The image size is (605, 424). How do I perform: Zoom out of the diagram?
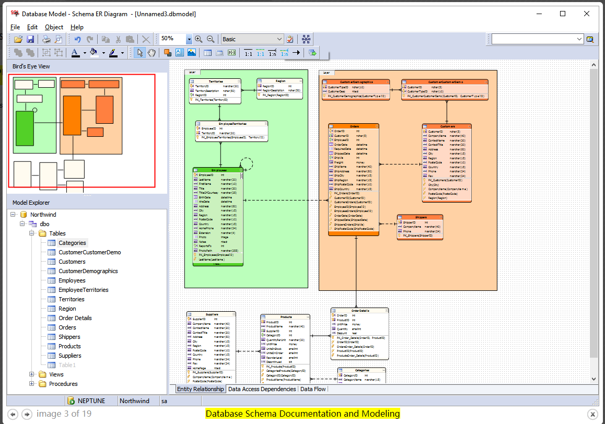211,39
